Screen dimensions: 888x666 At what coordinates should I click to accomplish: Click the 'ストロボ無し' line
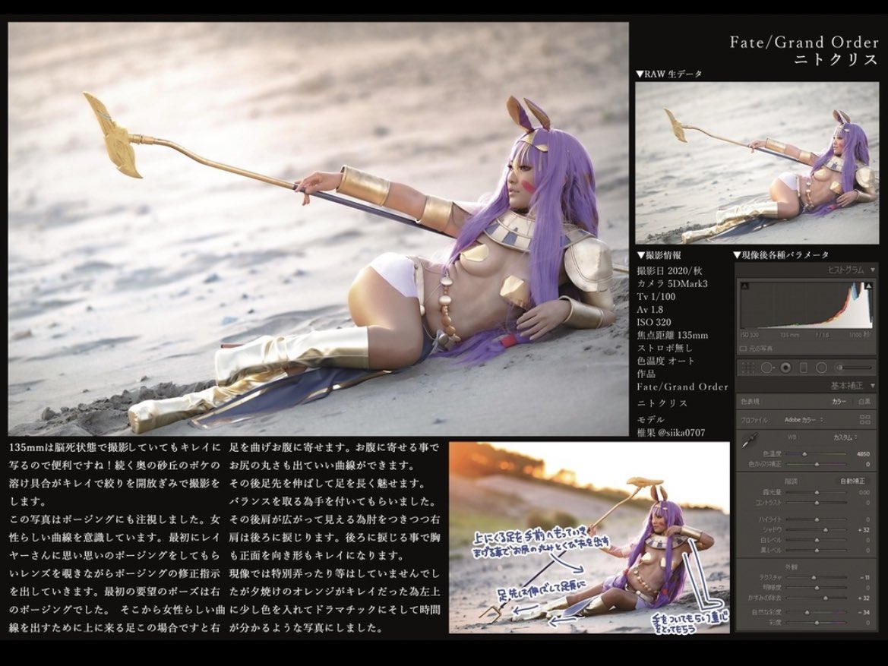[x=665, y=349]
